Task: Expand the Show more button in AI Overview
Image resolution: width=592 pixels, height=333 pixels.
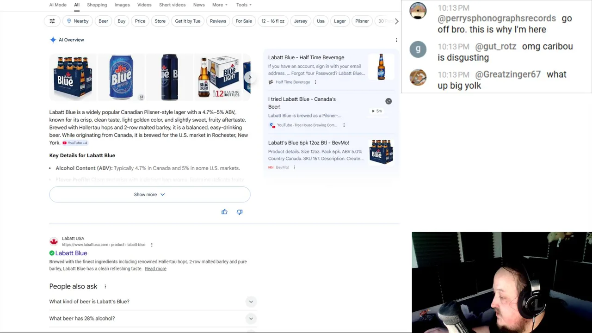Action: pos(150,195)
